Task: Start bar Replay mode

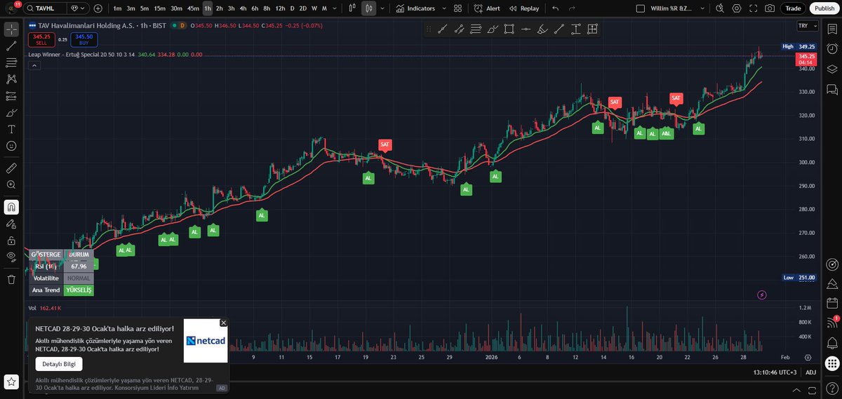Action: tap(524, 8)
